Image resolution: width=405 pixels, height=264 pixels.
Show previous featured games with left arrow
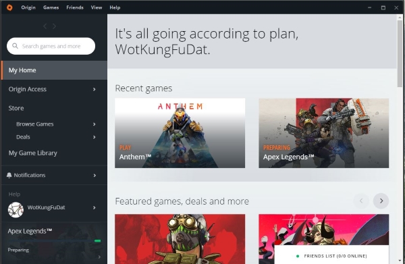361,201
